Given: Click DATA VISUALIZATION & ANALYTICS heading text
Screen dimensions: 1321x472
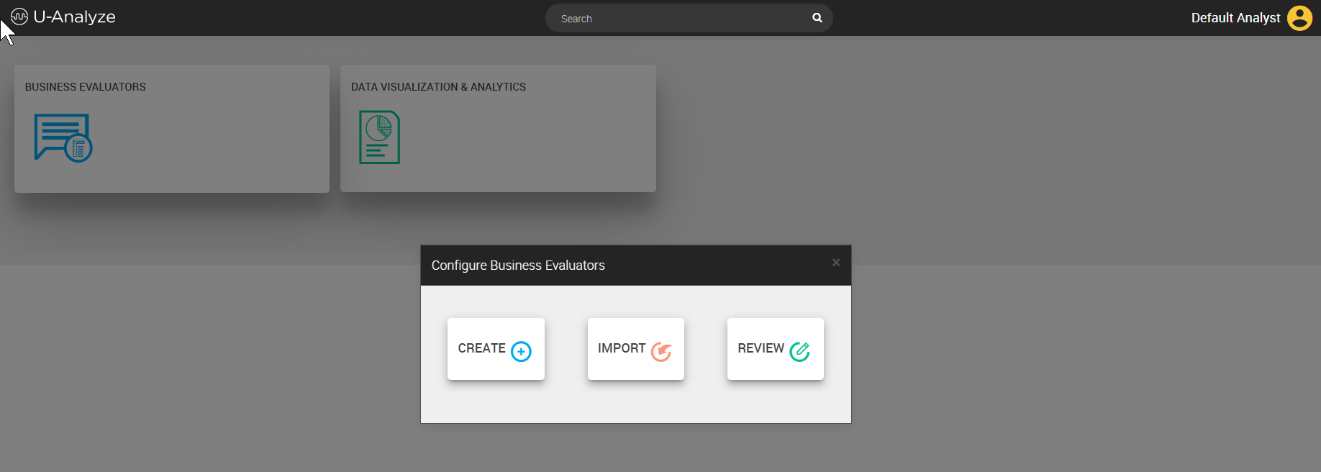Looking at the screenshot, I should tap(438, 87).
